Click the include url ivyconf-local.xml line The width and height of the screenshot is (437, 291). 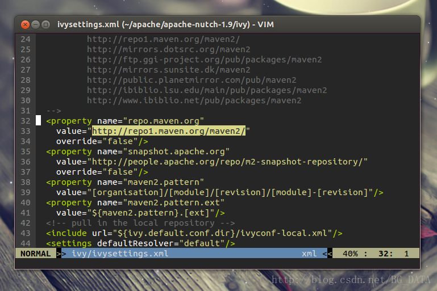(x=194, y=233)
